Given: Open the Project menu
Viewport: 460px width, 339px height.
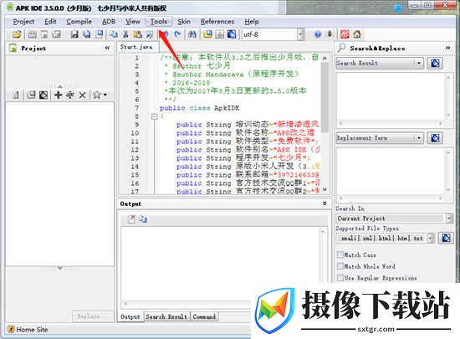Looking at the screenshot, I should click(23, 22).
